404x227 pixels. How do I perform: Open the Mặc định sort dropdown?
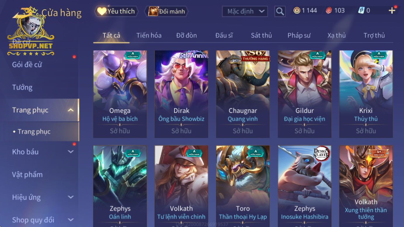(x=245, y=11)
